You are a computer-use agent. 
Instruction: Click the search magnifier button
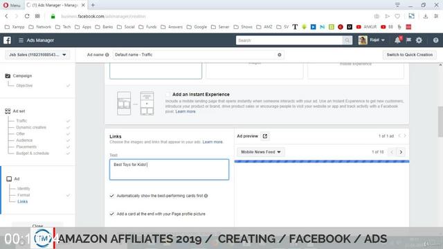point(347,40)
